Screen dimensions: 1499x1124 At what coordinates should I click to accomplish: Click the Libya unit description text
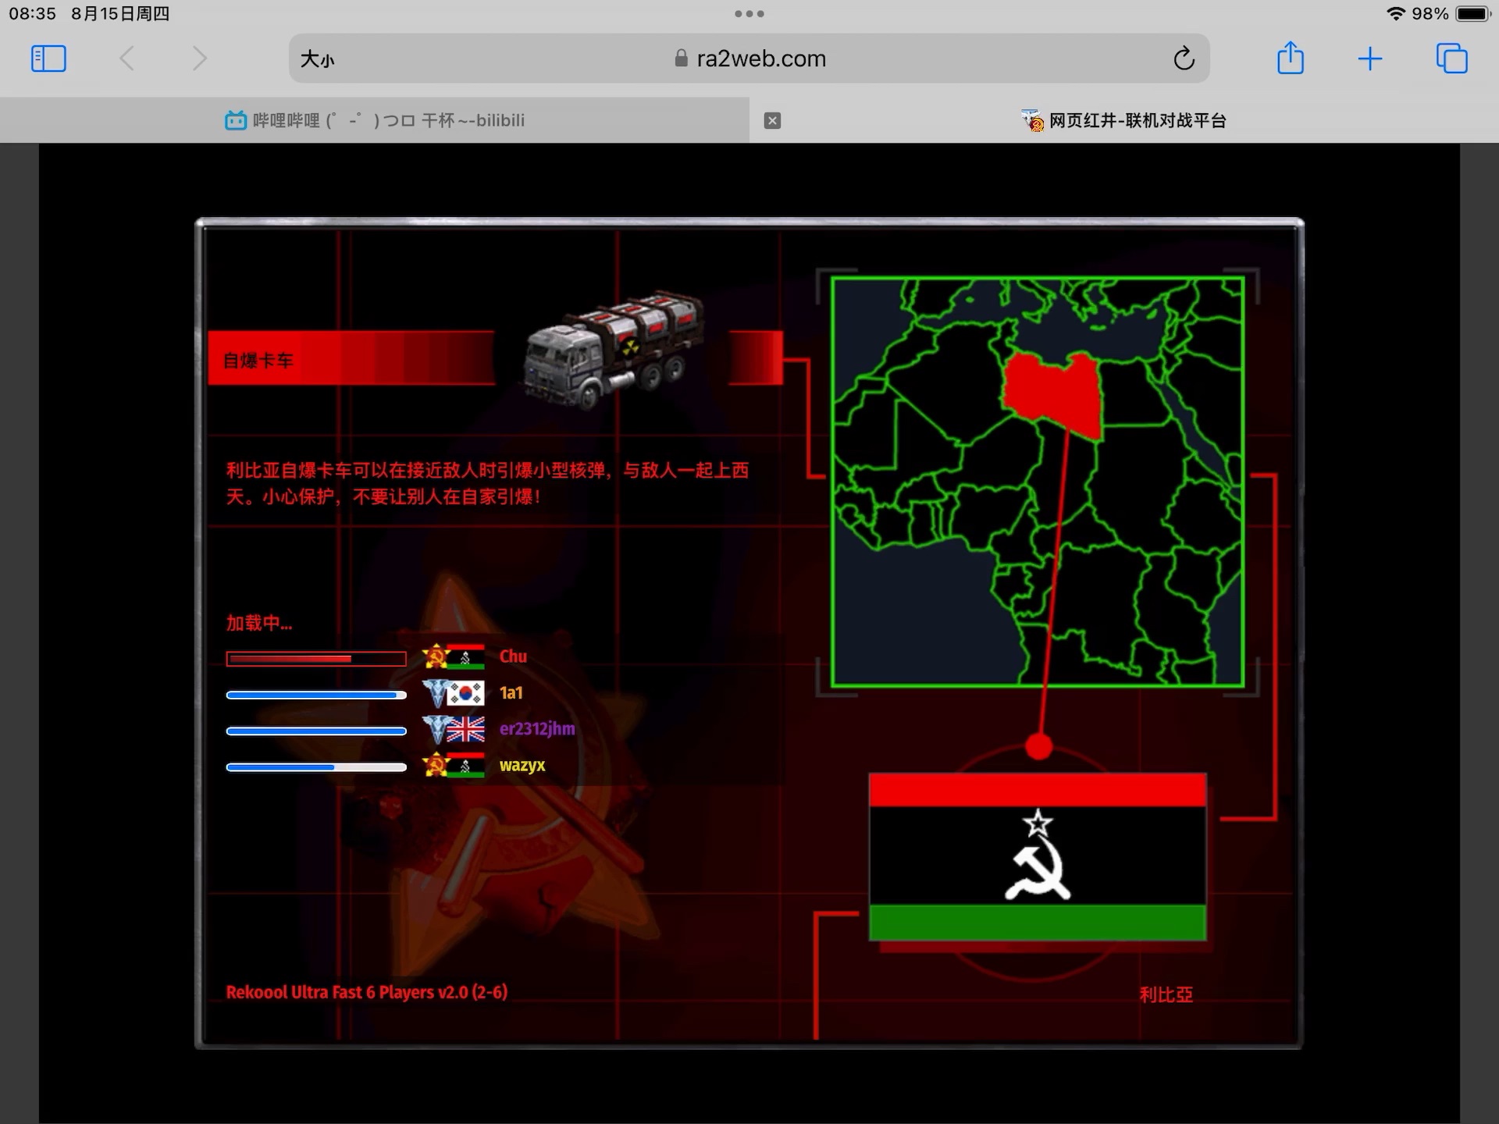click(x=487, y=483)
